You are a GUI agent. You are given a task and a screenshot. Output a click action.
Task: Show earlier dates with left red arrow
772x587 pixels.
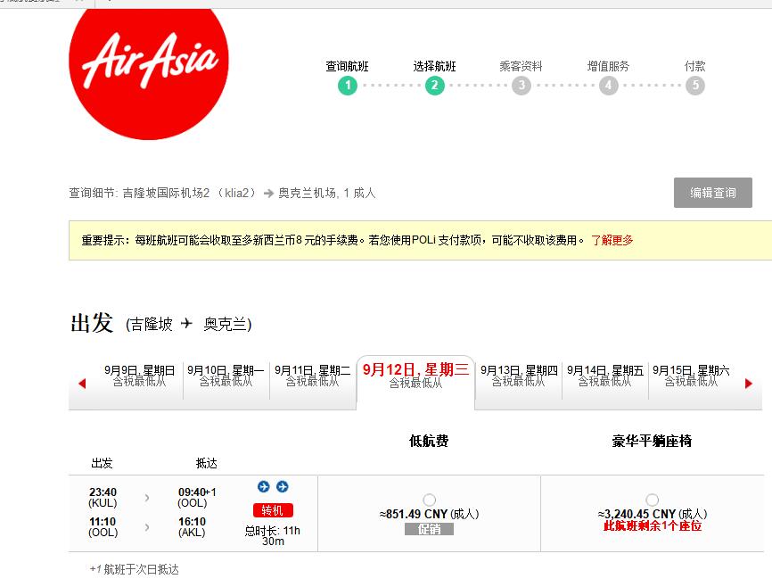[82, 384]
